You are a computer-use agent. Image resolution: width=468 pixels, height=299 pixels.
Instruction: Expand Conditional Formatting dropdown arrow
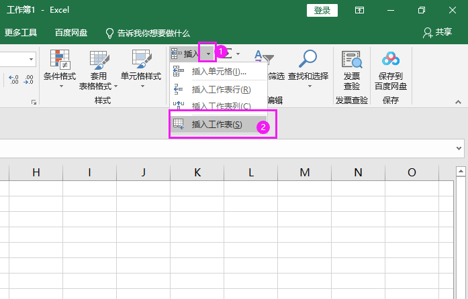[61, 86]
